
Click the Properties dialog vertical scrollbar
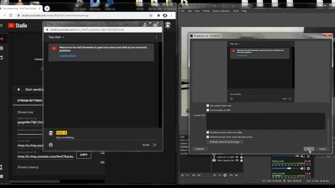tap(328, 132)
